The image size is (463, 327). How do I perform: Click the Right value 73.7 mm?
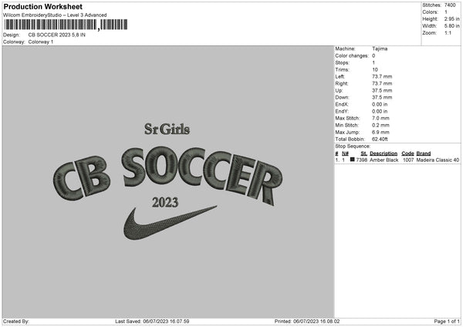coord(382,83)
